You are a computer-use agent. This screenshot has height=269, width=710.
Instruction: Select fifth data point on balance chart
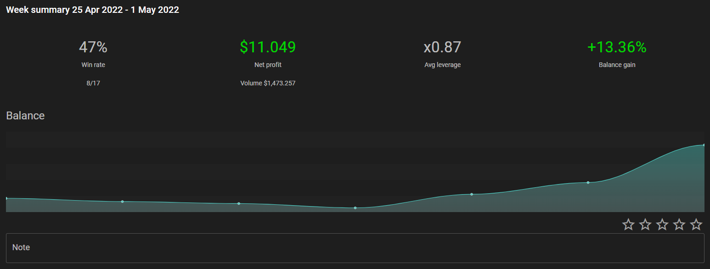click(x=472, y=194)
